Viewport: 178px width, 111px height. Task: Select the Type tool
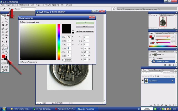[6, 42]
